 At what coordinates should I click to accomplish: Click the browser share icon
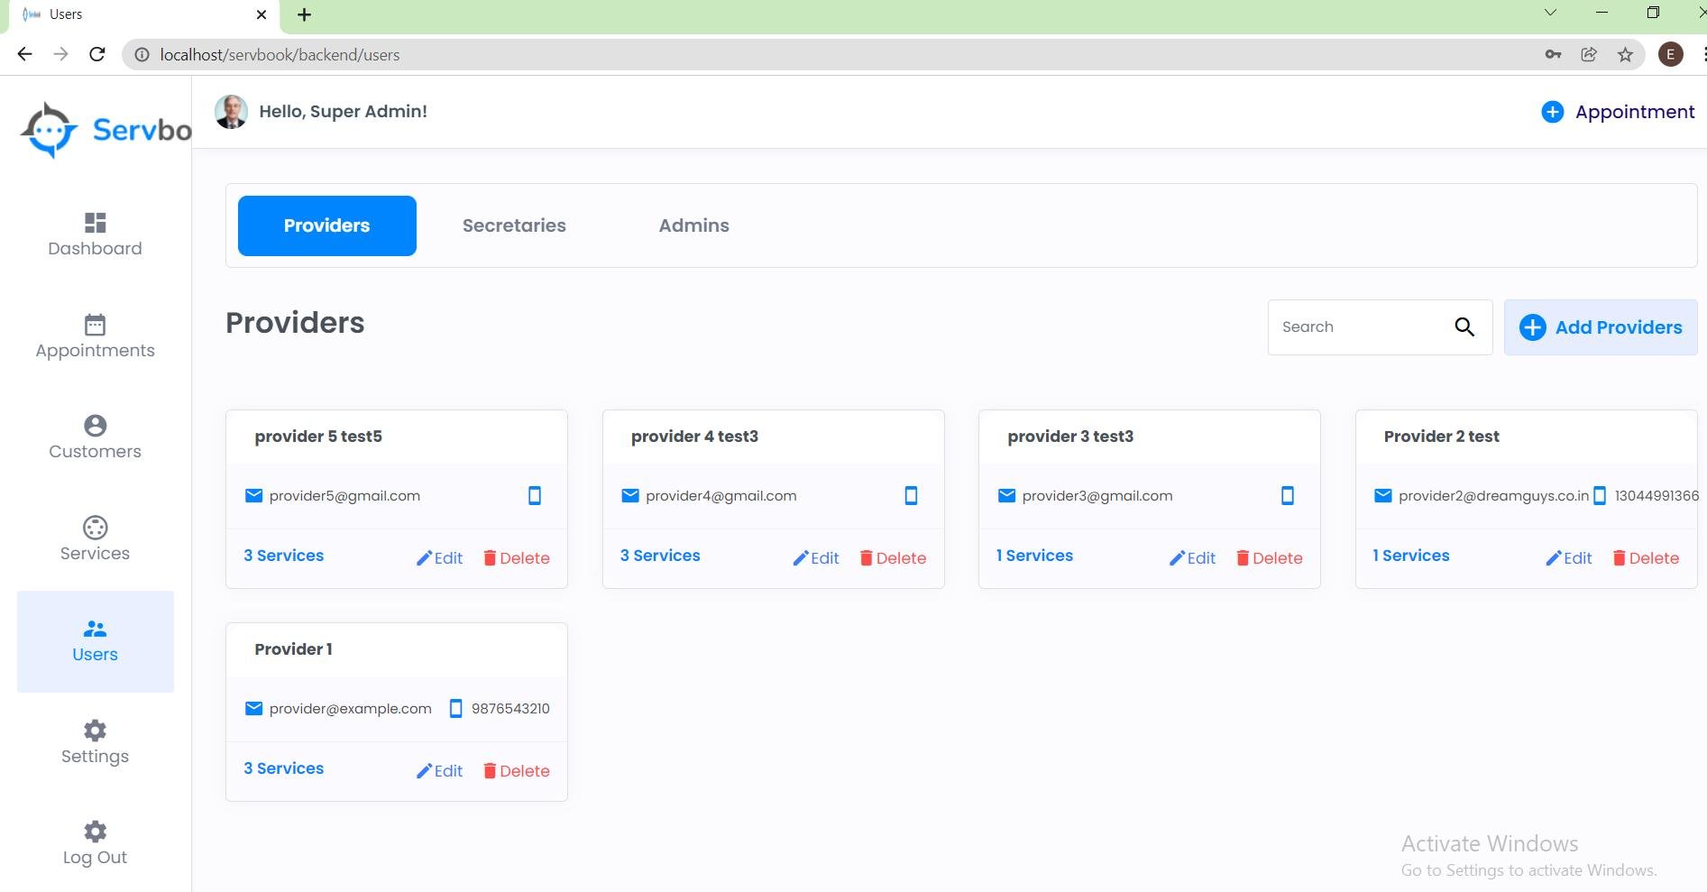[x=1589, y=54]
